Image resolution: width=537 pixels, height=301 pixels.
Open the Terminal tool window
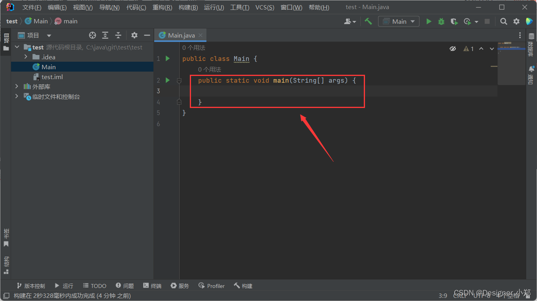pos(152,286)
